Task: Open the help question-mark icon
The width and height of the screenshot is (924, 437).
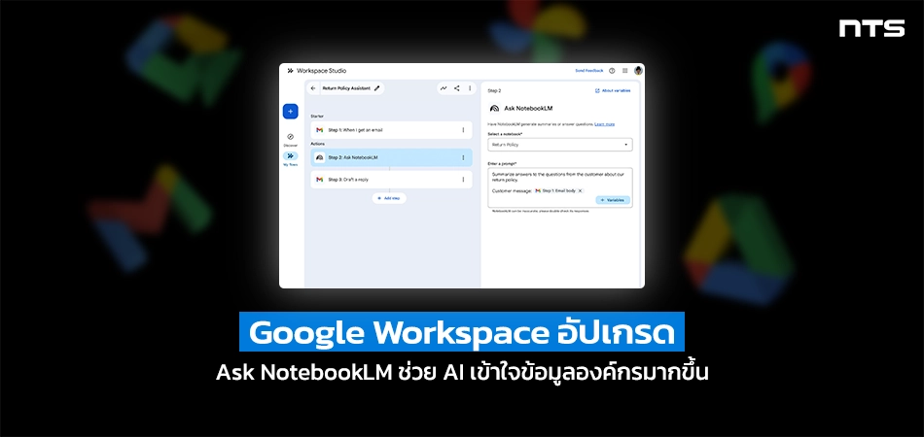Action: 612,71
